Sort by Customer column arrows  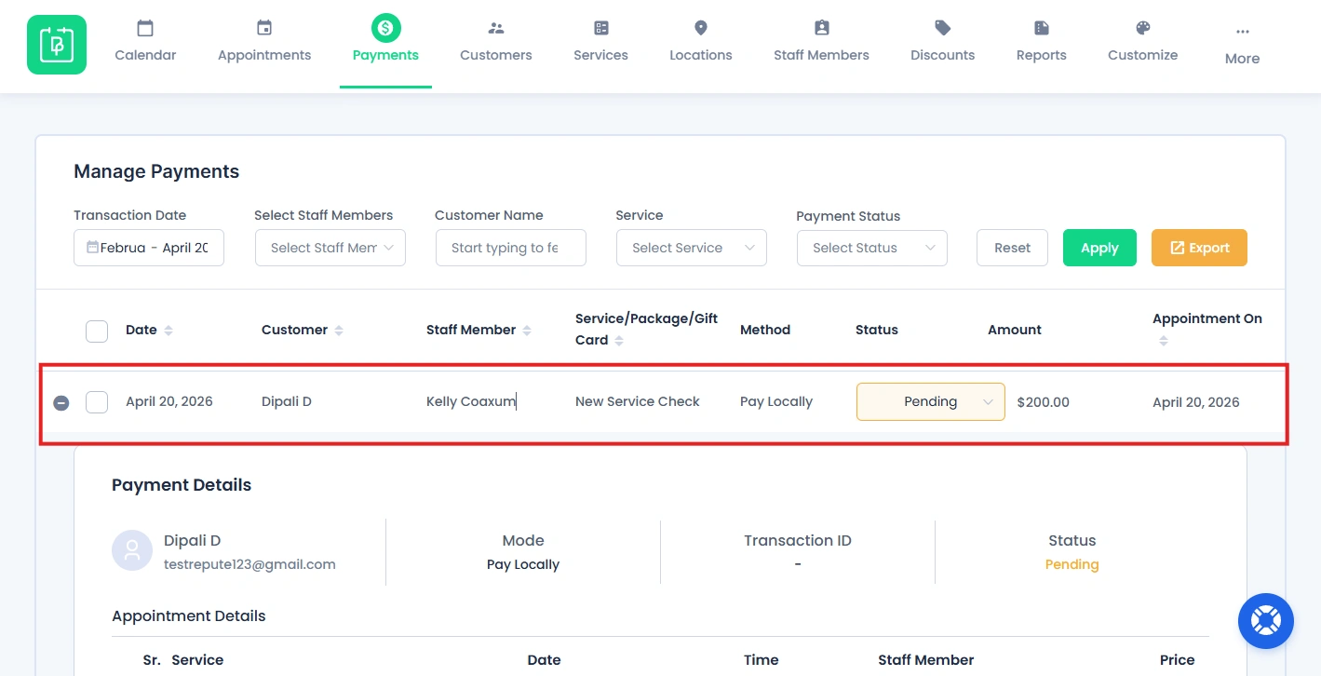point(339,331)
